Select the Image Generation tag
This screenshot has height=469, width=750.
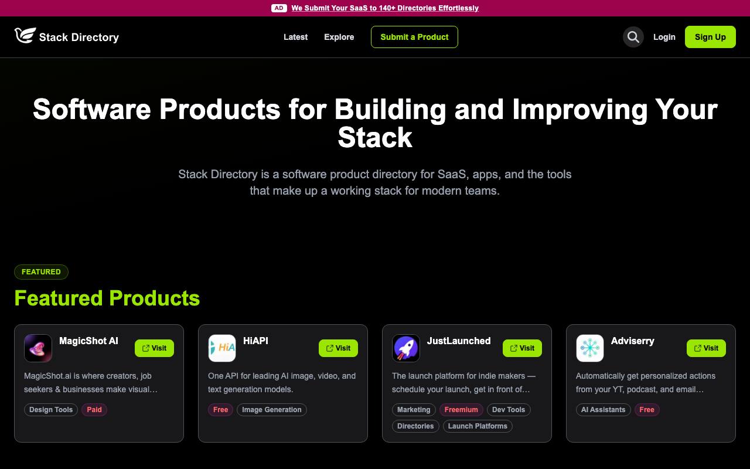(x=272, y=410)
